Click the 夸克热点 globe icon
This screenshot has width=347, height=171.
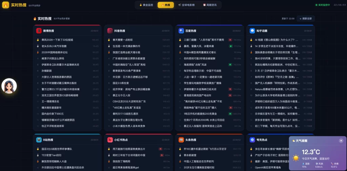[x=252, y=140]
